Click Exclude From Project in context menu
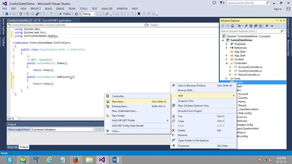 (x=204, y=111)
